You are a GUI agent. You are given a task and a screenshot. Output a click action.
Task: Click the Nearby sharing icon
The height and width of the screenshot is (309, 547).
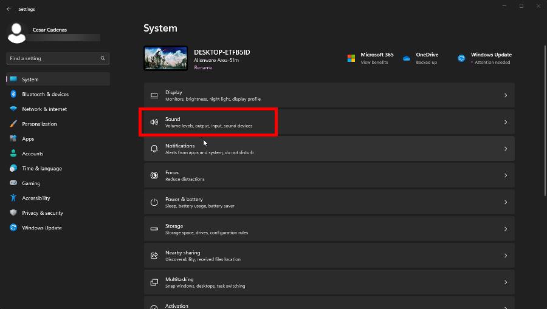pyautogui.click(x=154, y=256)
